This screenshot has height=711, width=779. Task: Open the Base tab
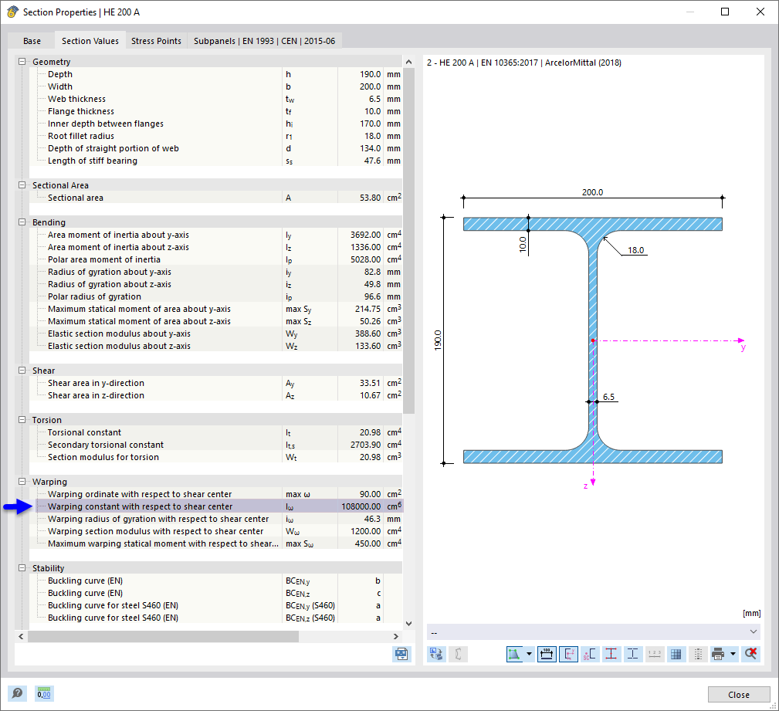coord(32,40)
